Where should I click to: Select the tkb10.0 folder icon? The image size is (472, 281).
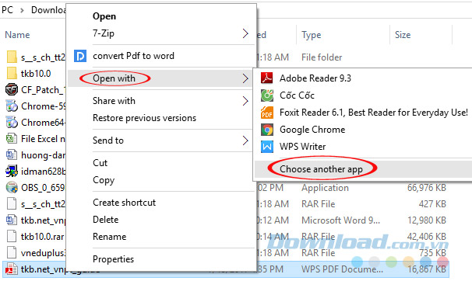pos(12,73)
